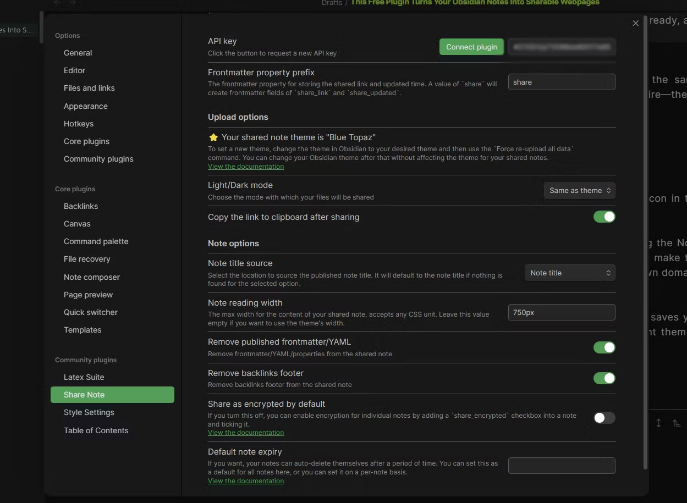Click the blurred API key field
The image size is (687, 503).
tap(562, 47)
